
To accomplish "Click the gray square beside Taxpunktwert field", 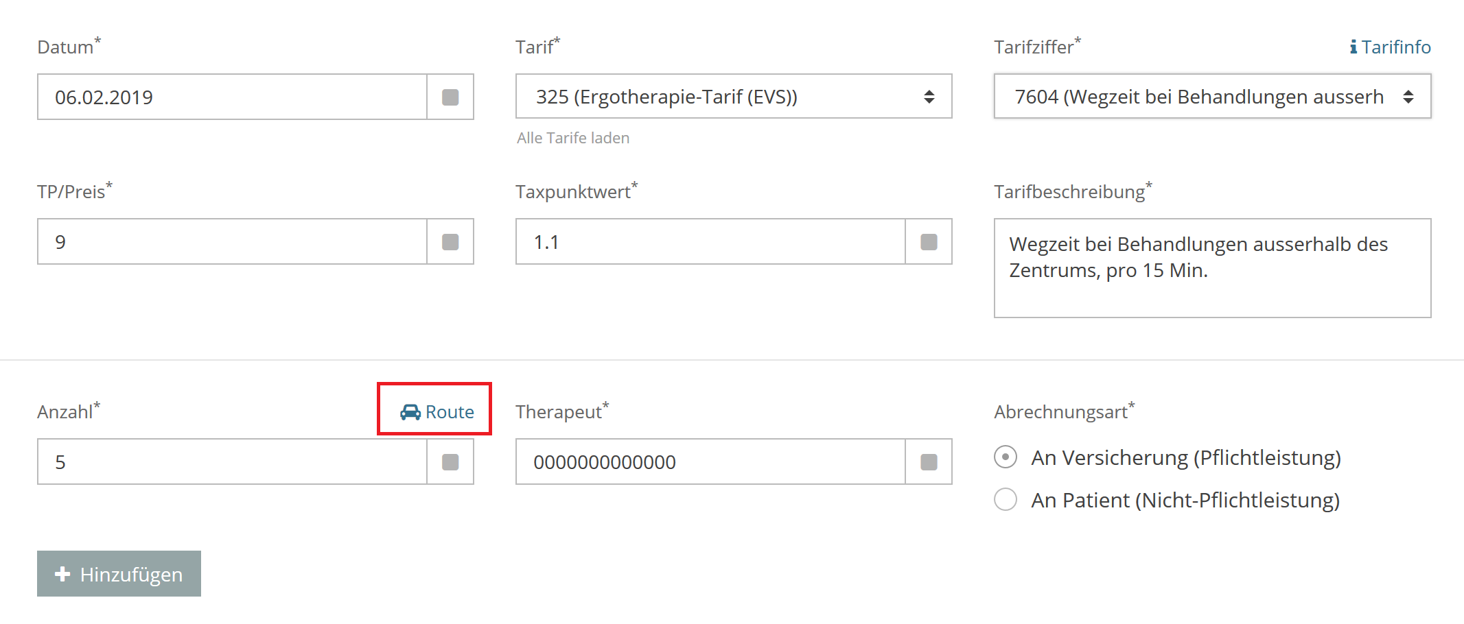I will point(929,242).
